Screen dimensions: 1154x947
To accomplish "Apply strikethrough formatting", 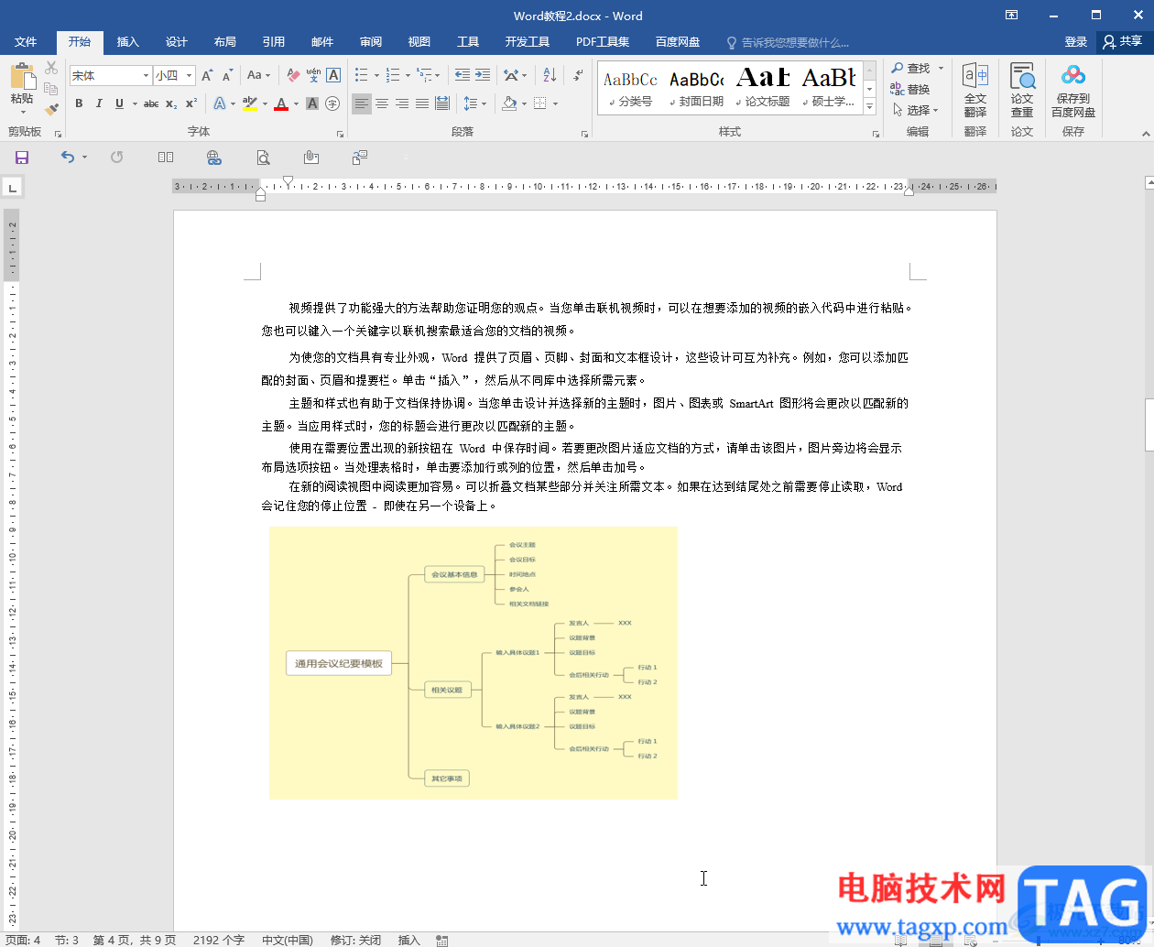I will point(151,103).
